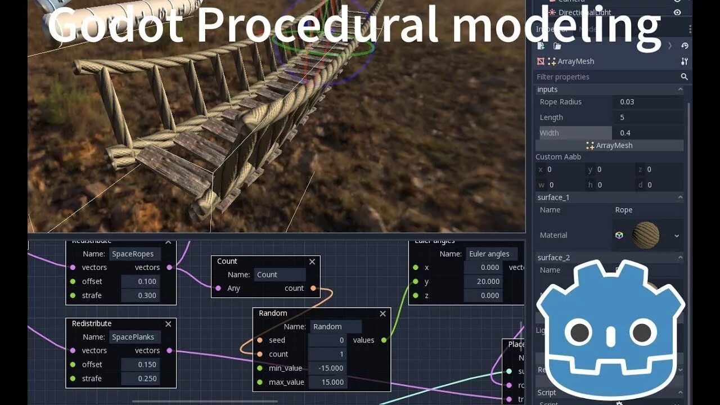The height and width of the screenshot is (405, 720).
Task: Edit SpacePlanks offset value 0.150
Action: 141,364
